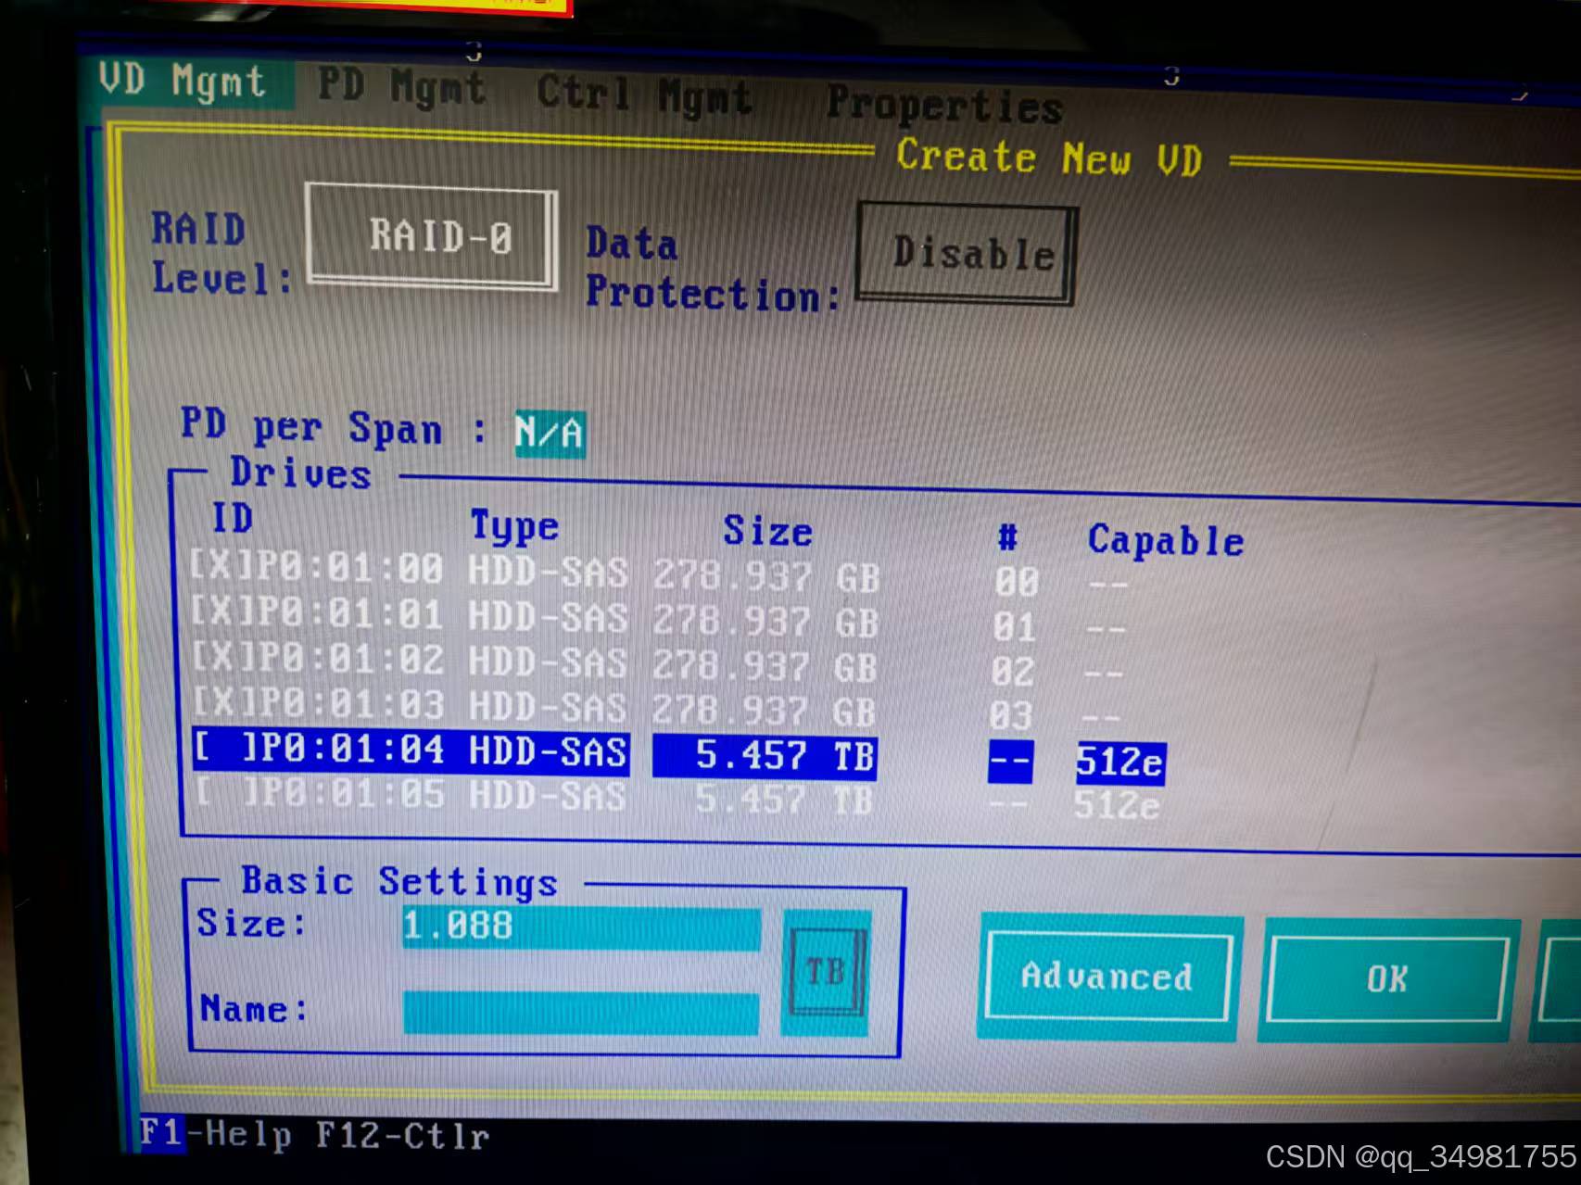The height and width of the screenshot is (1185, 1581).
Task: Check the highlighted drive P0:01:04 checkbox
Action: coord(225,749)
